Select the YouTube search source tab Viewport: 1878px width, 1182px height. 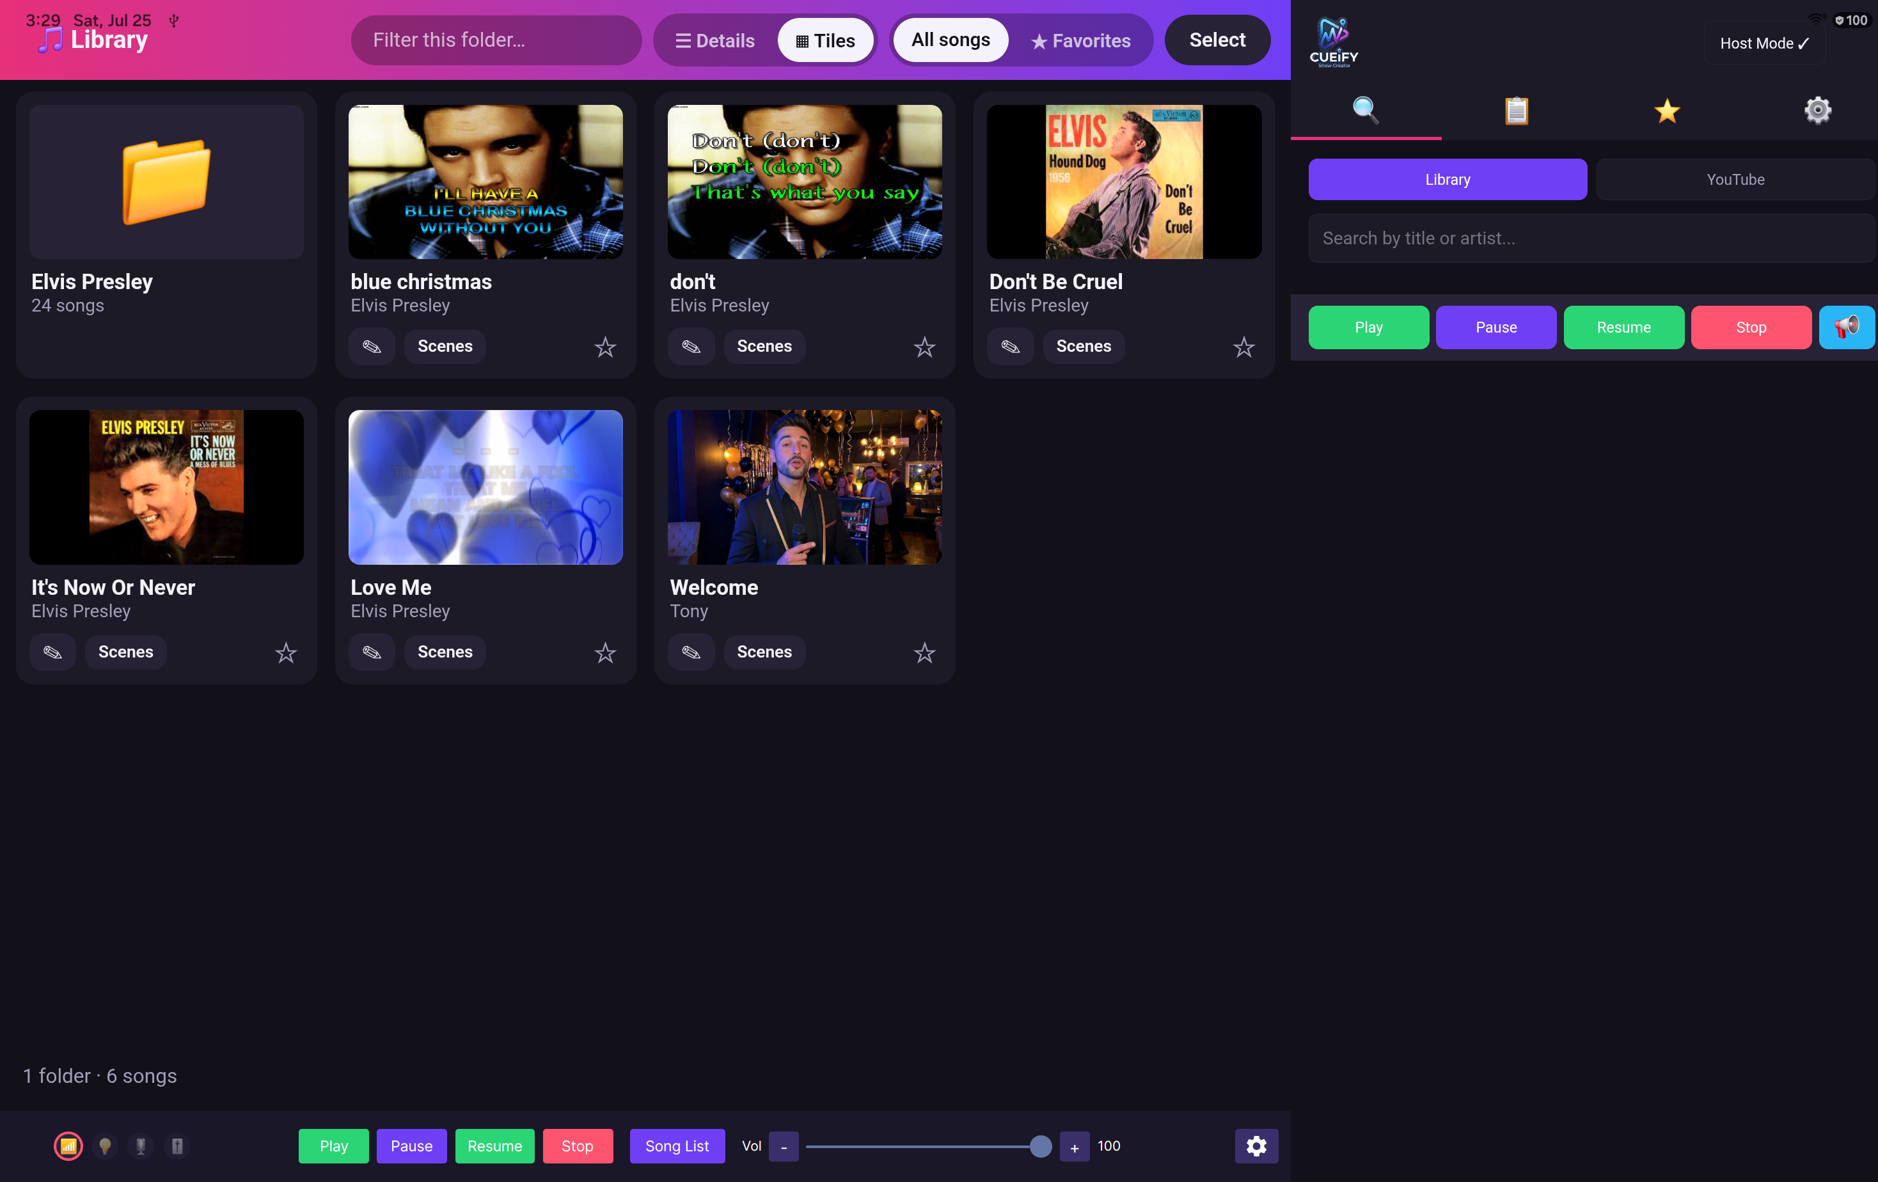pos(1735,179)
